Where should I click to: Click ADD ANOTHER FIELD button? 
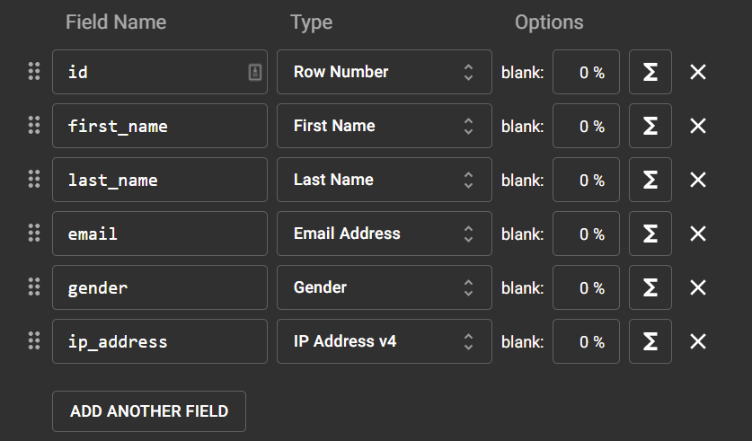pos(149,411)
